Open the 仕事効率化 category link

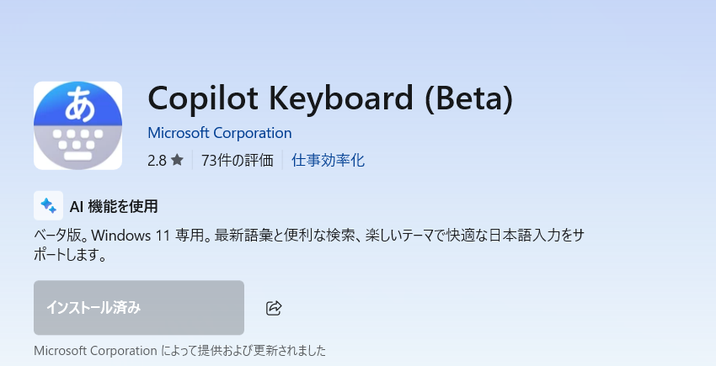pyautogui.click(x=328, y=160)
